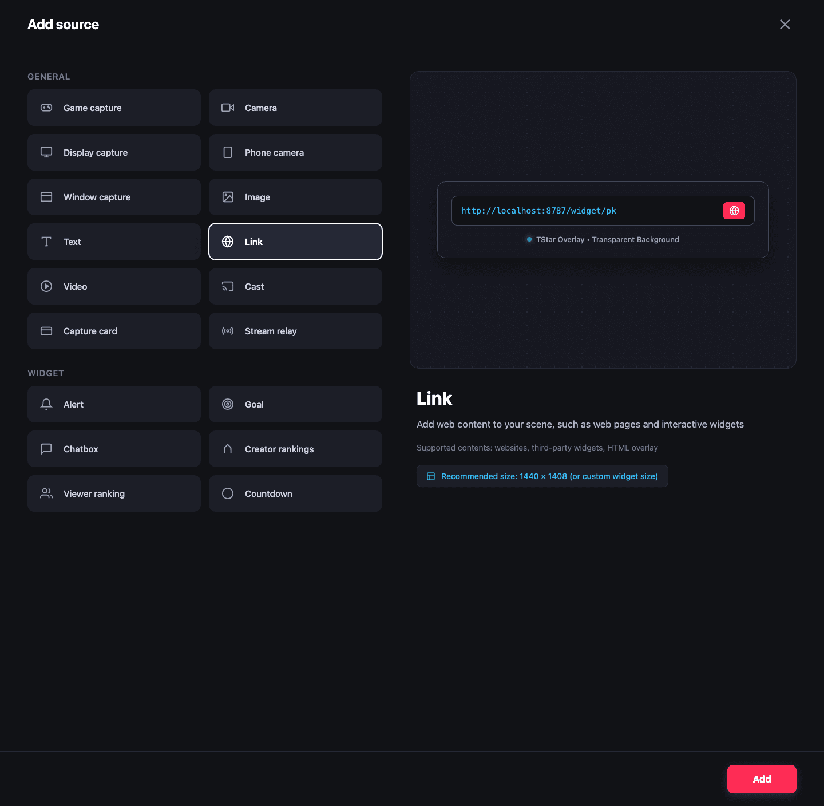Click the localhost widget URL field
Screen dimensions: 824x806
click(x=603, y=211)
